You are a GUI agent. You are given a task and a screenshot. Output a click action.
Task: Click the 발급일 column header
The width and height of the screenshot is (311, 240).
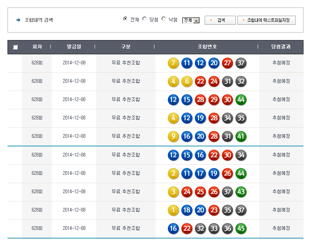coord(74,47)
